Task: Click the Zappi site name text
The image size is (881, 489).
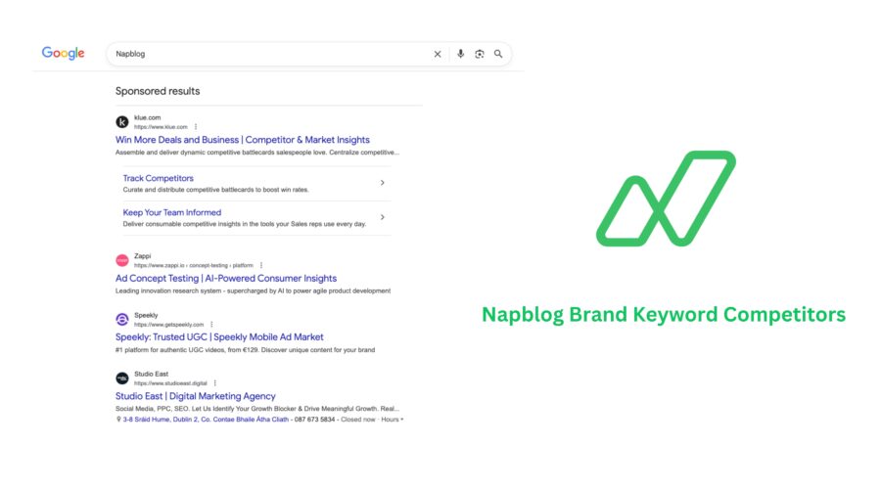Action: pyautogui.click(x=142, y=256)
